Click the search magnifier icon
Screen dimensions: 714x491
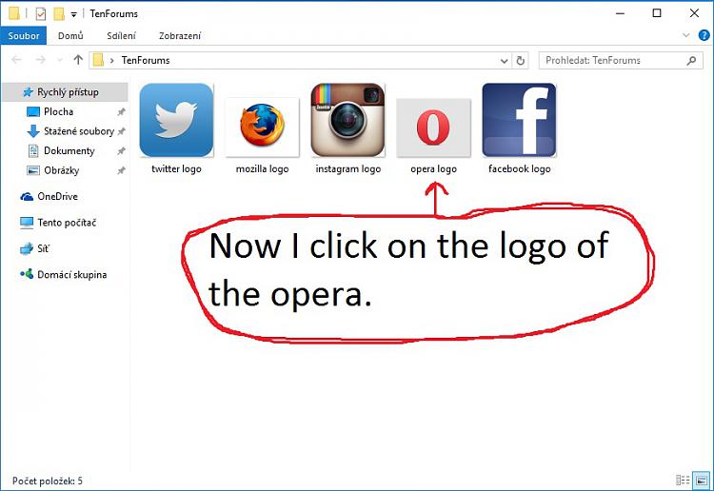coord(692,61)
